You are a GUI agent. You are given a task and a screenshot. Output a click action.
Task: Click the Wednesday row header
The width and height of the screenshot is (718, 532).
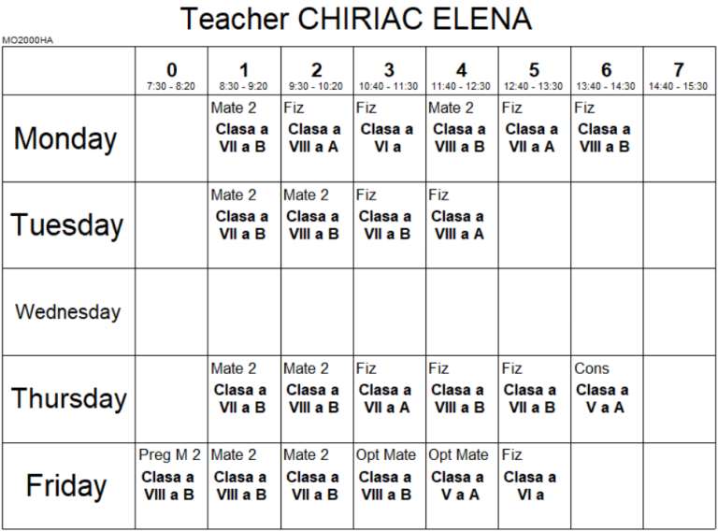coord(66,311)
